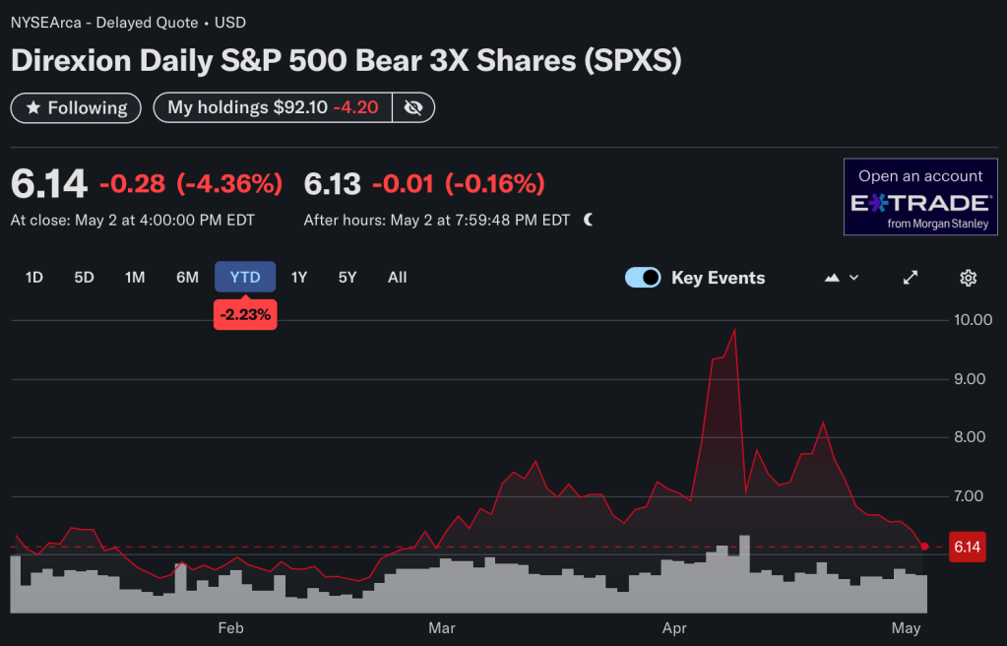Click the star Following button
The width and height of the screenshot is (1007, 646).
click(76, 107)
